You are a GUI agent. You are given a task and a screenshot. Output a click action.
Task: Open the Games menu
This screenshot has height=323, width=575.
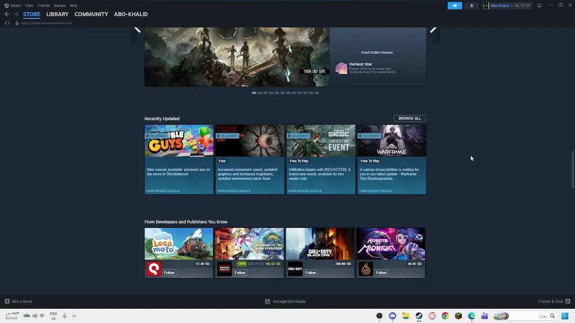click(59, 5)
